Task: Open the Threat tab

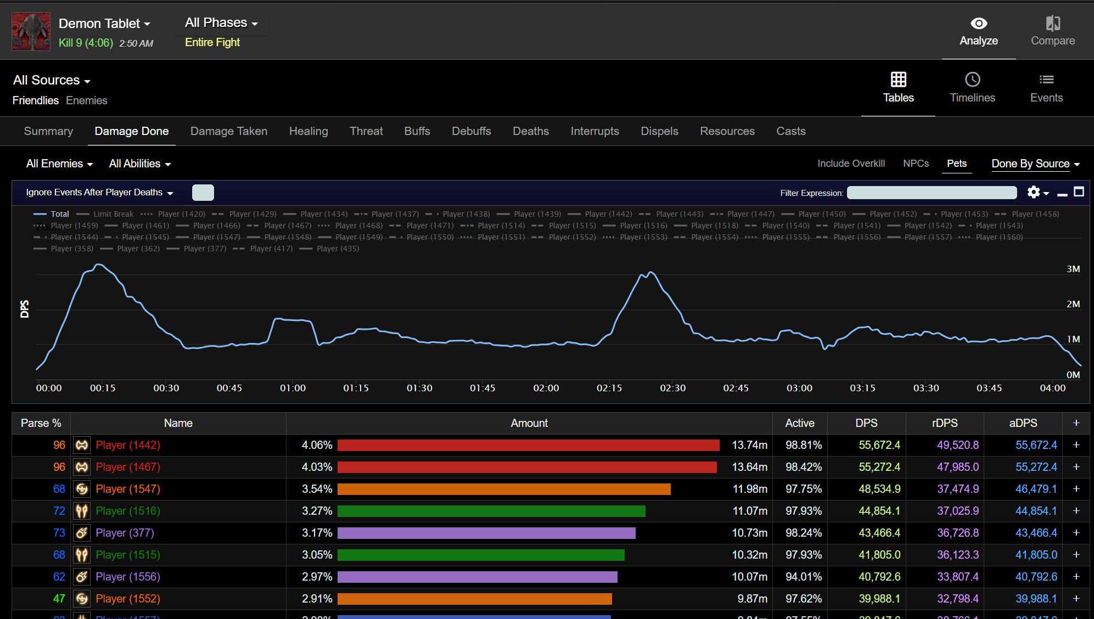Action: (x=366, y=131)
